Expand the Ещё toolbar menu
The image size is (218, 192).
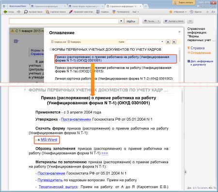click(x=136, y=12)
